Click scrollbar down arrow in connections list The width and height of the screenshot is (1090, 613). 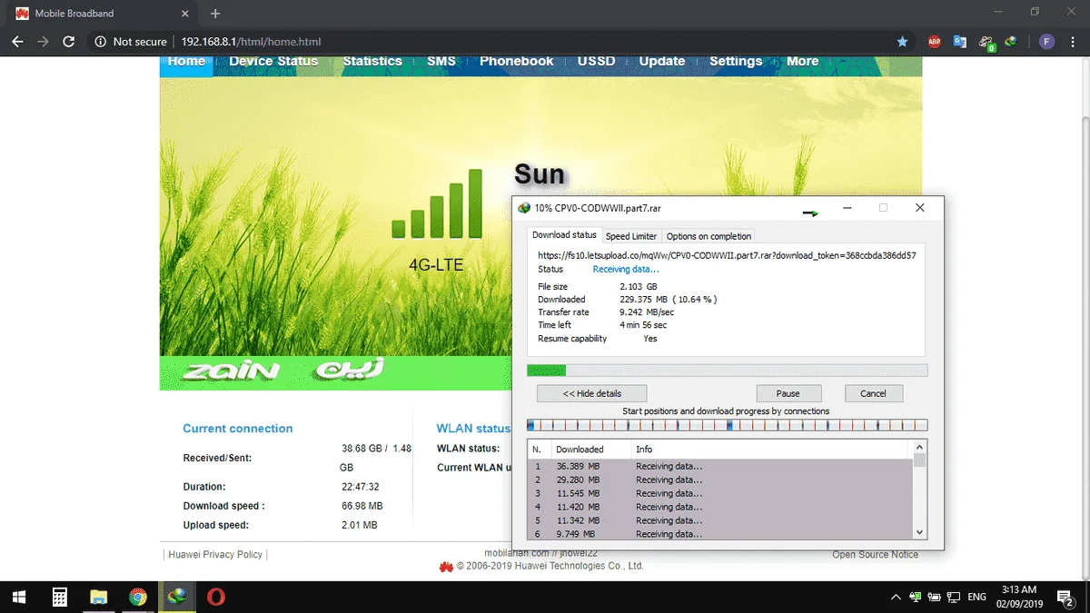pos(920,532)
